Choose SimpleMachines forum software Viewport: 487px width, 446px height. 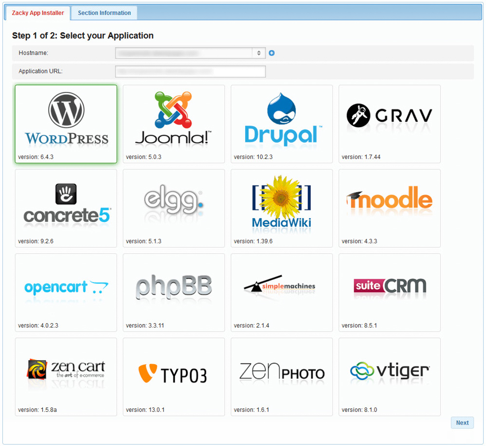tap(281, 292)
